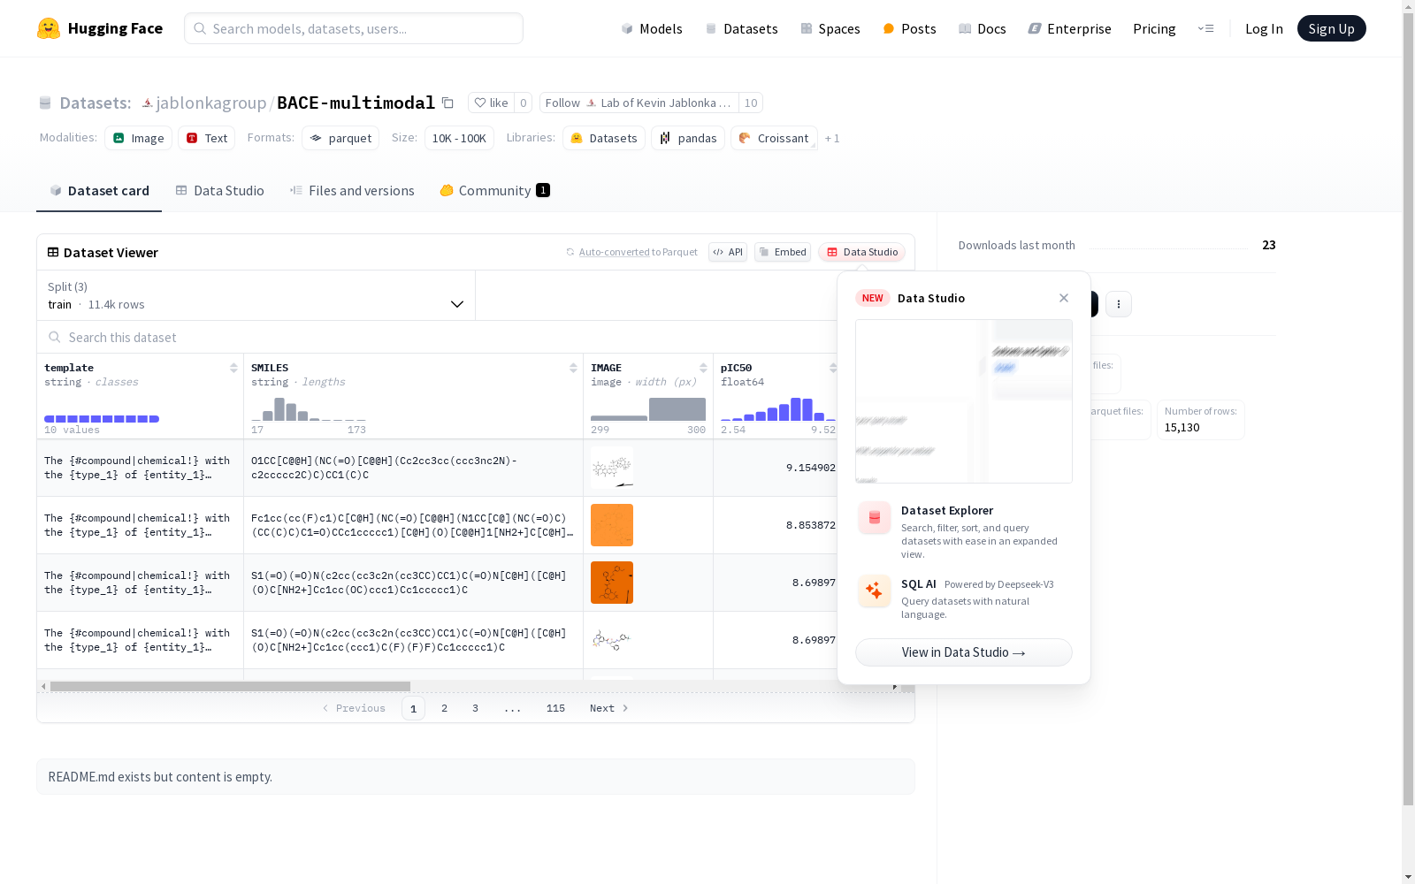Go to Models in the top navigation
The width and height of the screenshot is (1415, 884).
click(652, 28)
